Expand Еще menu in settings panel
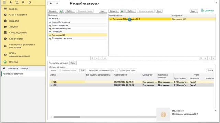This screenshot has height=123, width=220. (x=194, y=11)
